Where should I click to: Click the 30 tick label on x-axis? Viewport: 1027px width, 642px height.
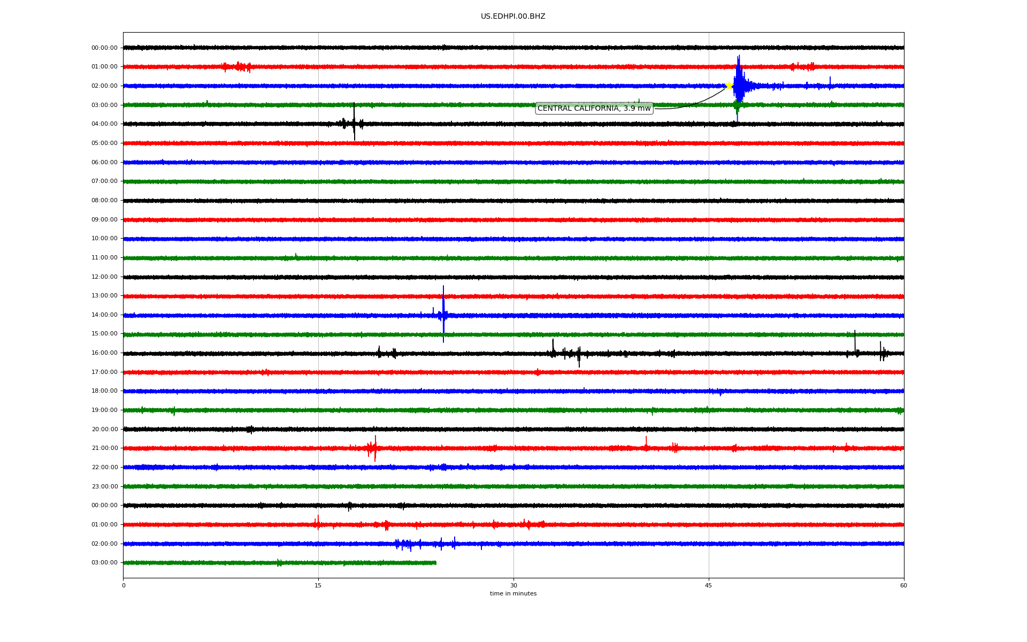513,585
